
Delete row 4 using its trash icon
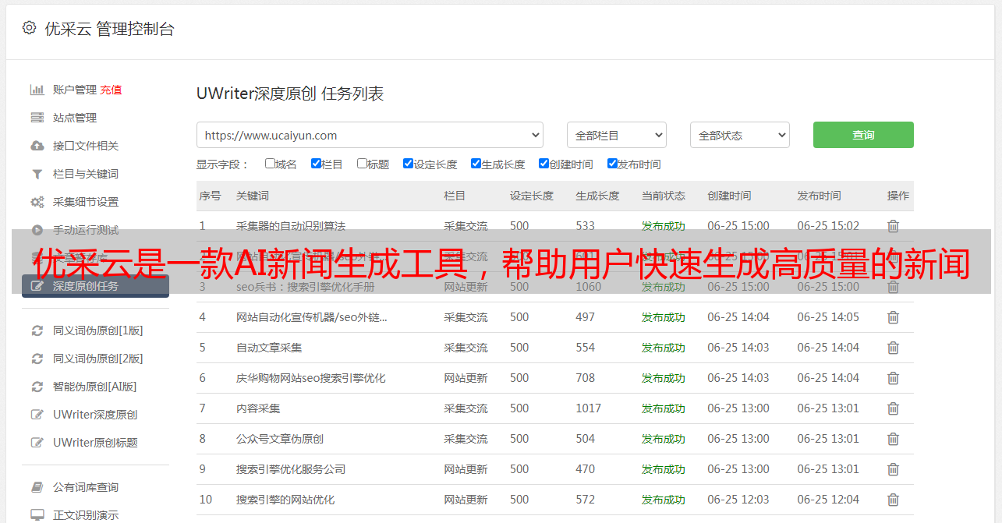tap(893, 317)
